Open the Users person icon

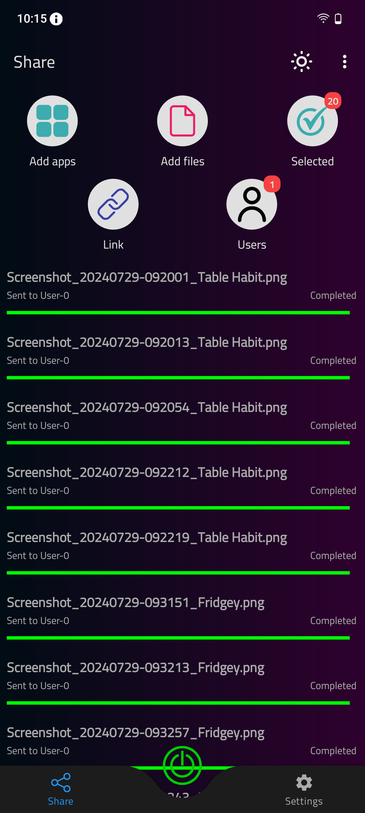click(x=252, y=204)
